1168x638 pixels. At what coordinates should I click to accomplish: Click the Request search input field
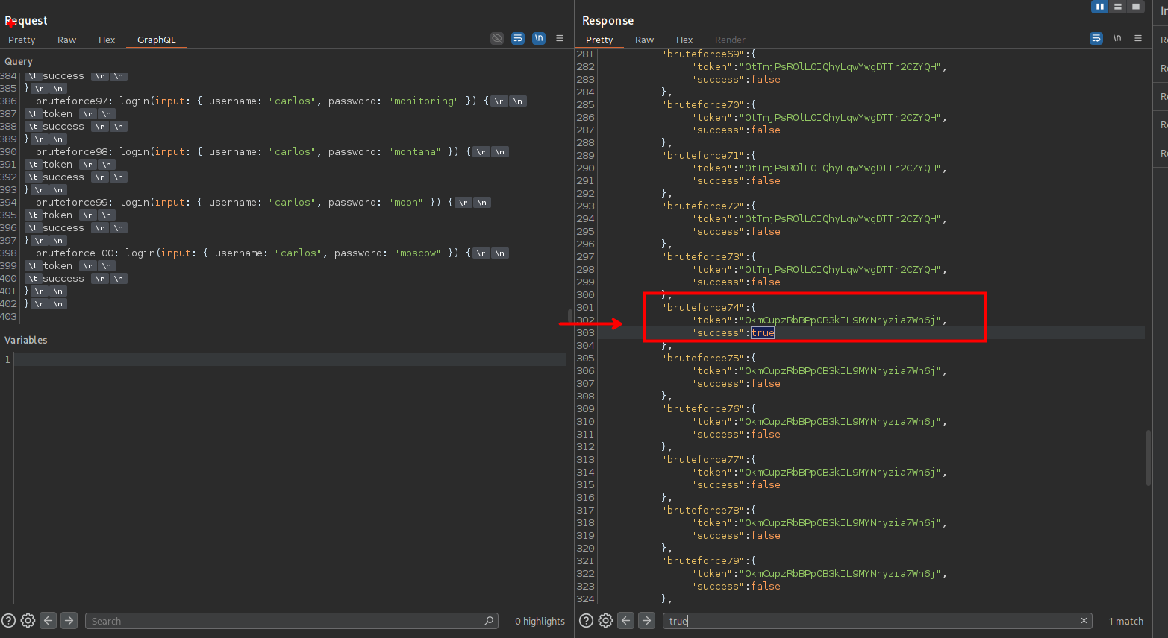tap(284, 621)
